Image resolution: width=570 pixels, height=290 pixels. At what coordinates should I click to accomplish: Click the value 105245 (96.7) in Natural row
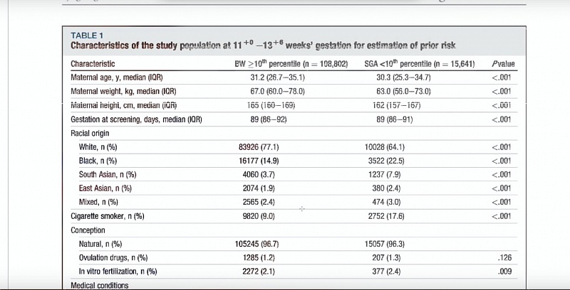[257, 245]
